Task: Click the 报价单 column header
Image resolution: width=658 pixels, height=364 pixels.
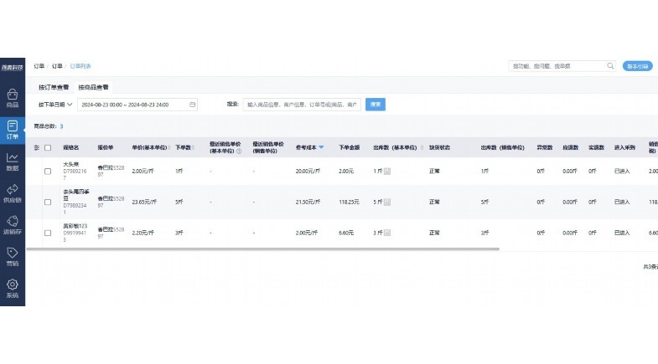Action: (106, 147)
